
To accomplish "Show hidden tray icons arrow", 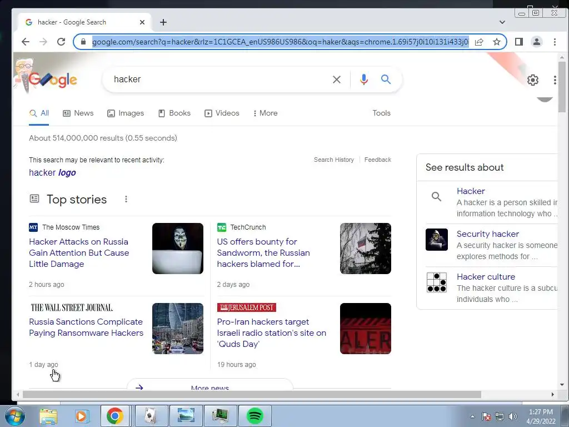I will [x=472, y=416].
